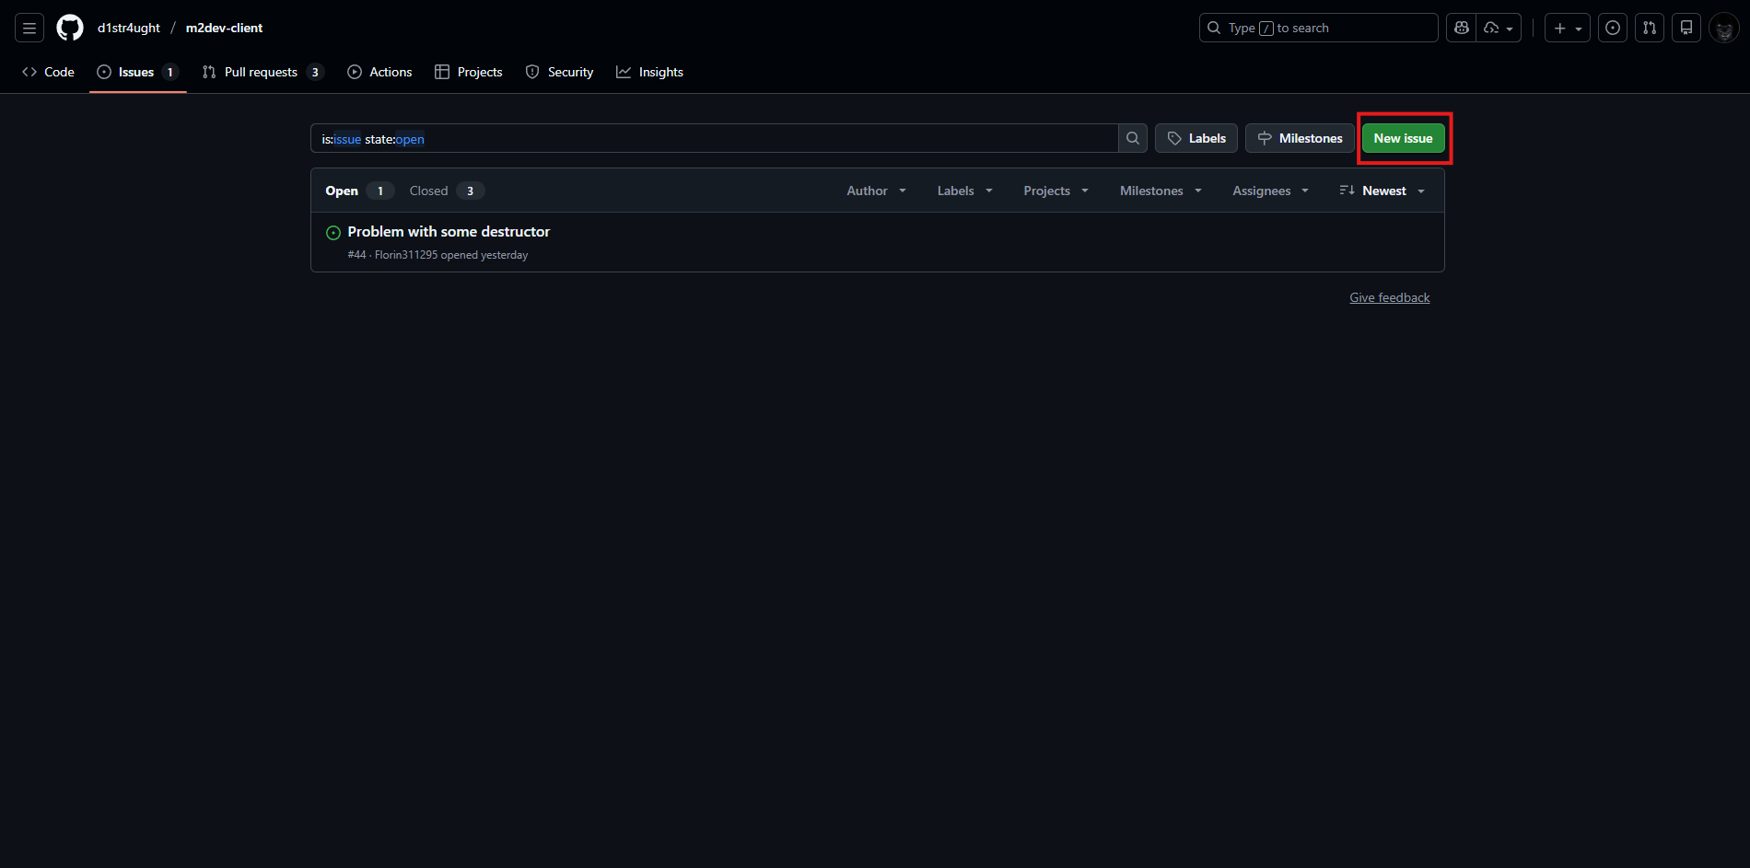Screen dimensions: 1750x868
Task: Switch to the Pull requests tab
Action: (x=262, y=73)
